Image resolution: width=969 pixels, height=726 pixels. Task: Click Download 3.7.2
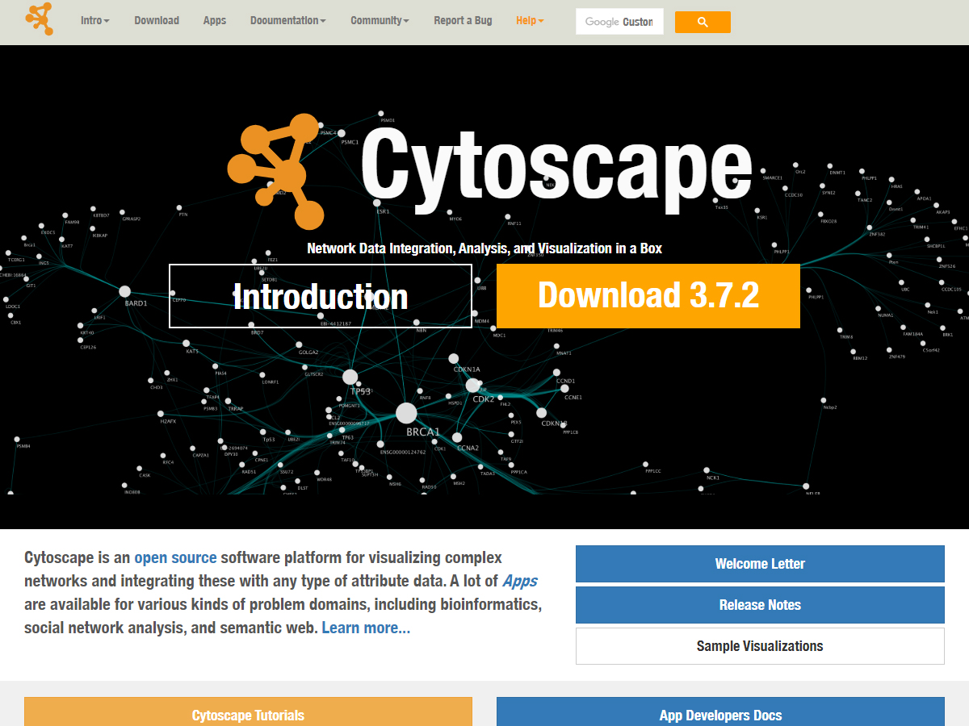[648, 296]
